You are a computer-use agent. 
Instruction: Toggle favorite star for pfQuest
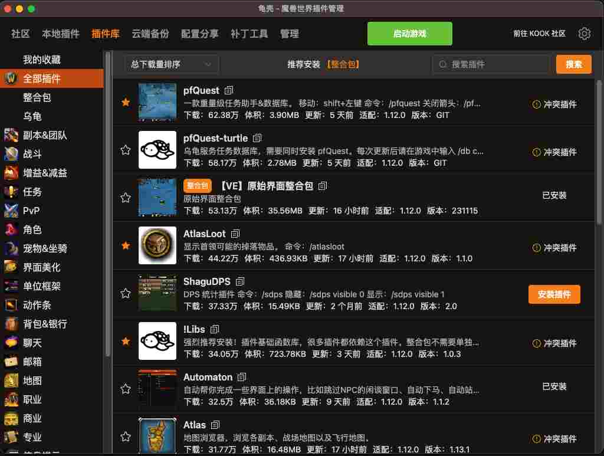(126, 102)
